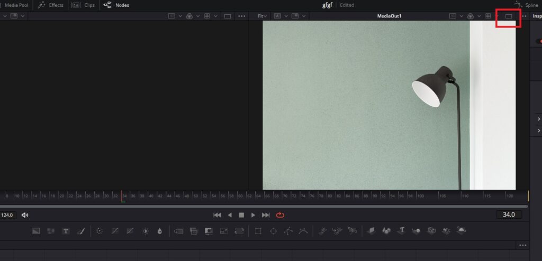542x261 pixels.
Task: Add a Color Corrector node
Action: pos(100,231)
